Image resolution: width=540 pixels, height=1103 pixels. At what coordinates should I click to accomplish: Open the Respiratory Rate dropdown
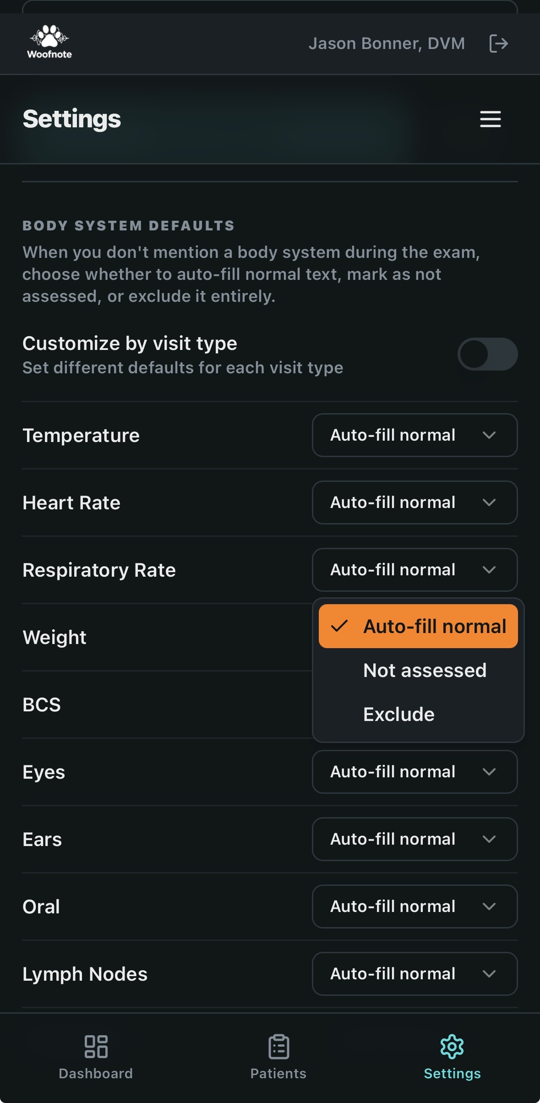point(414,570)
